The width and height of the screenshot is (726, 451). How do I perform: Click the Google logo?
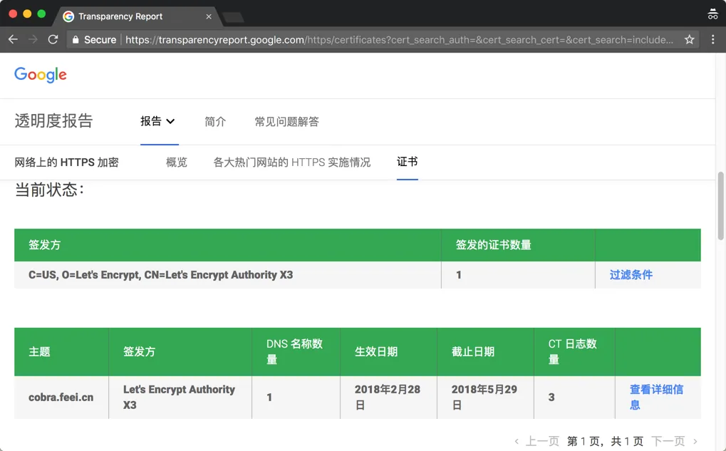(41, 75)
